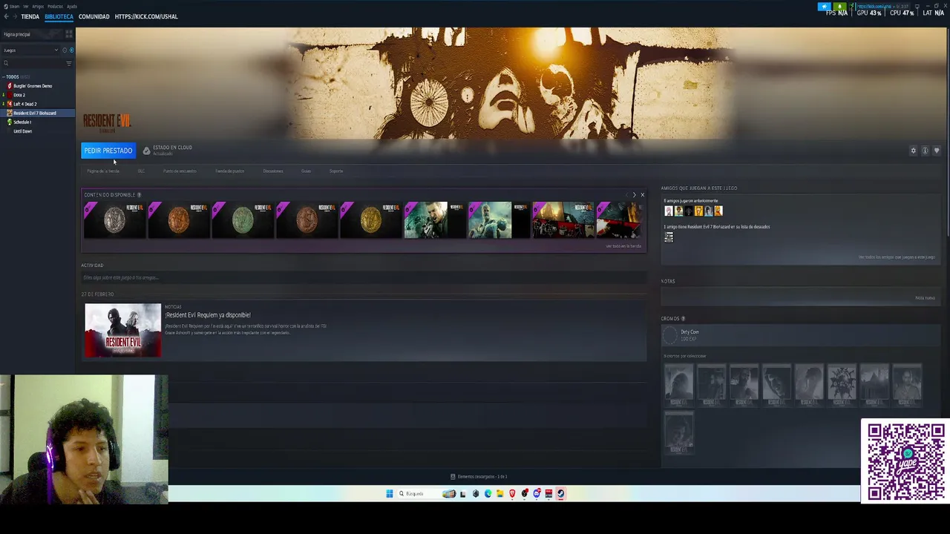The height and width of the screenshot is (534, 950).
Task: Open Microsoft Edge from taskbar
Action: tap(488, 494)
